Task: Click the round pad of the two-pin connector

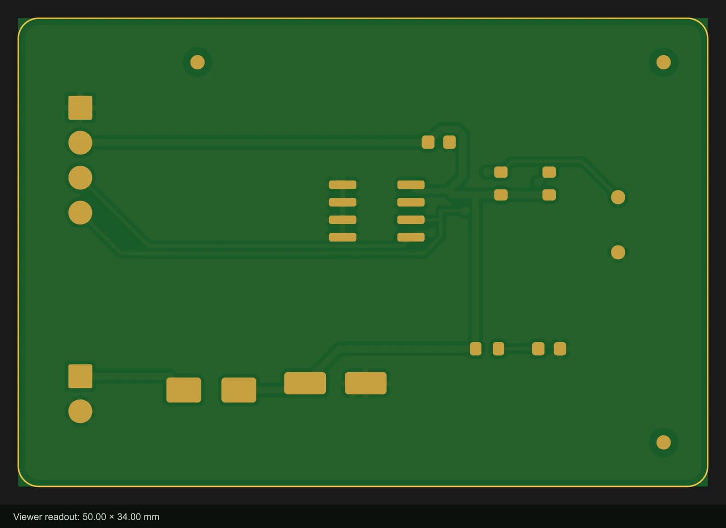Action: tap(80, 411)
